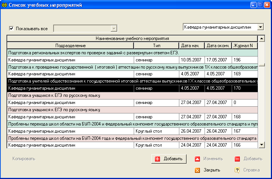Click the application icon in the title bar

4,5
